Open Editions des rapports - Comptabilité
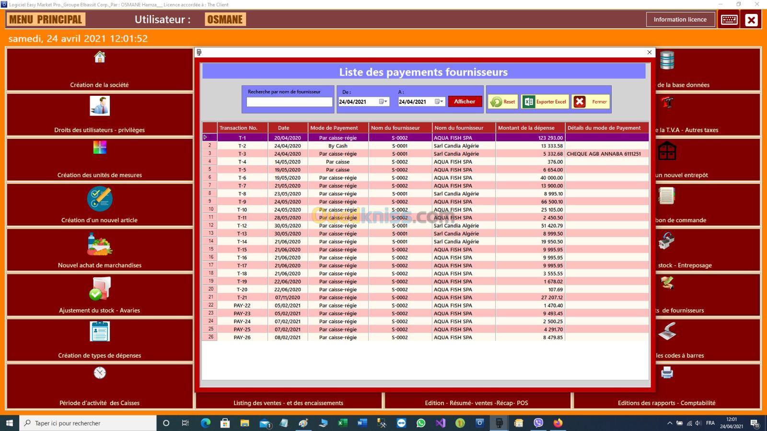Image resolution: width=767 pixels, height=431 pixels. pyautogui.click(x=666, y=403)
